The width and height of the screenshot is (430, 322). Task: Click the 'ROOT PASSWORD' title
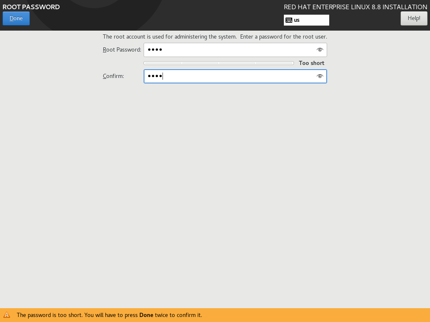31,7
